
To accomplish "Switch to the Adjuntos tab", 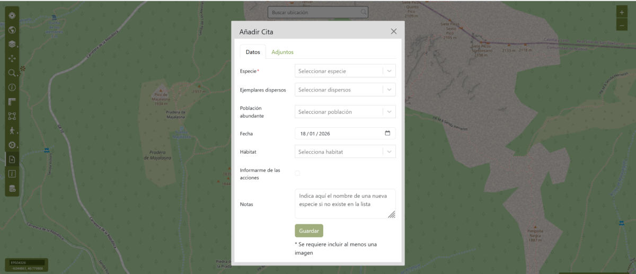I will click(282, 52).
